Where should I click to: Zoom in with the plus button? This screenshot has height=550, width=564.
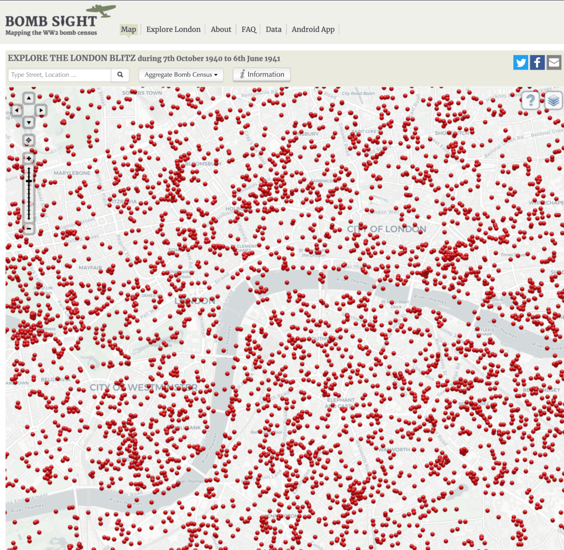[x=29, y=159]
